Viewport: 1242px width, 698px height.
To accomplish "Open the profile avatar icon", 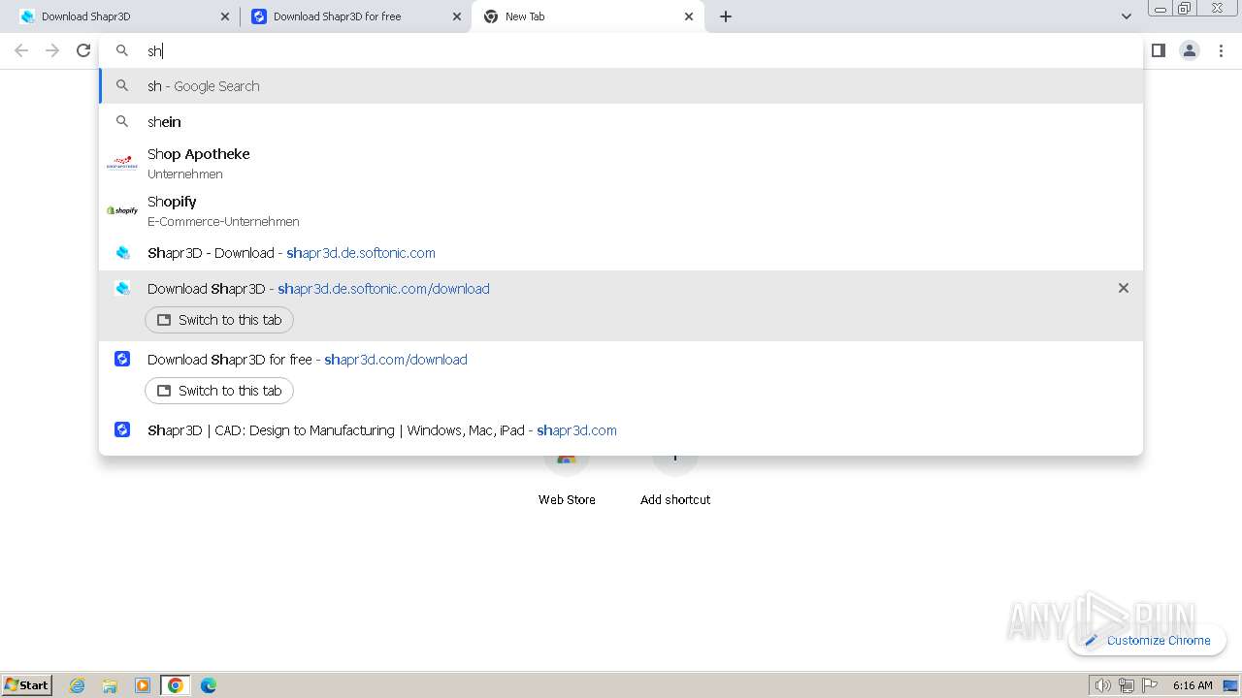I will (1190, 50).
